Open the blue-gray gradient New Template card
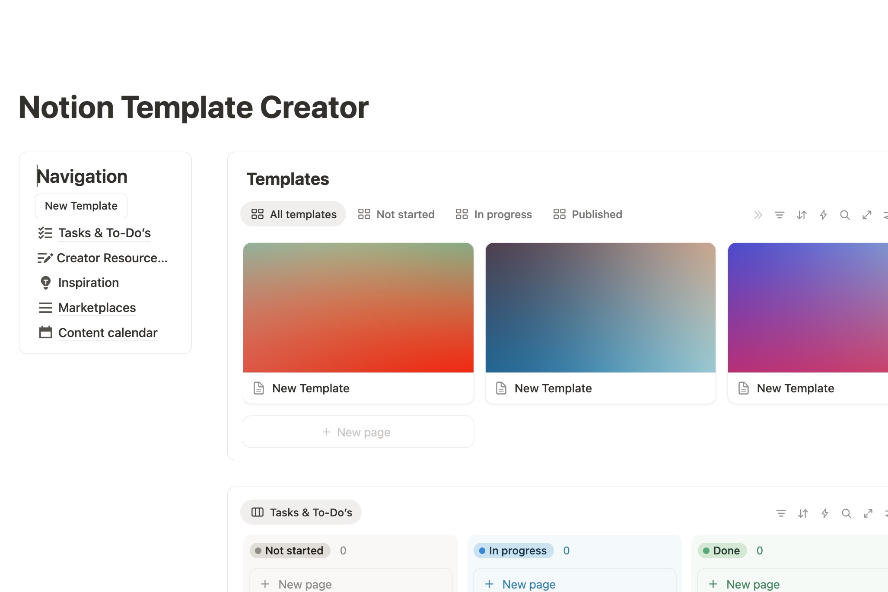 click(x=600, y=322)
